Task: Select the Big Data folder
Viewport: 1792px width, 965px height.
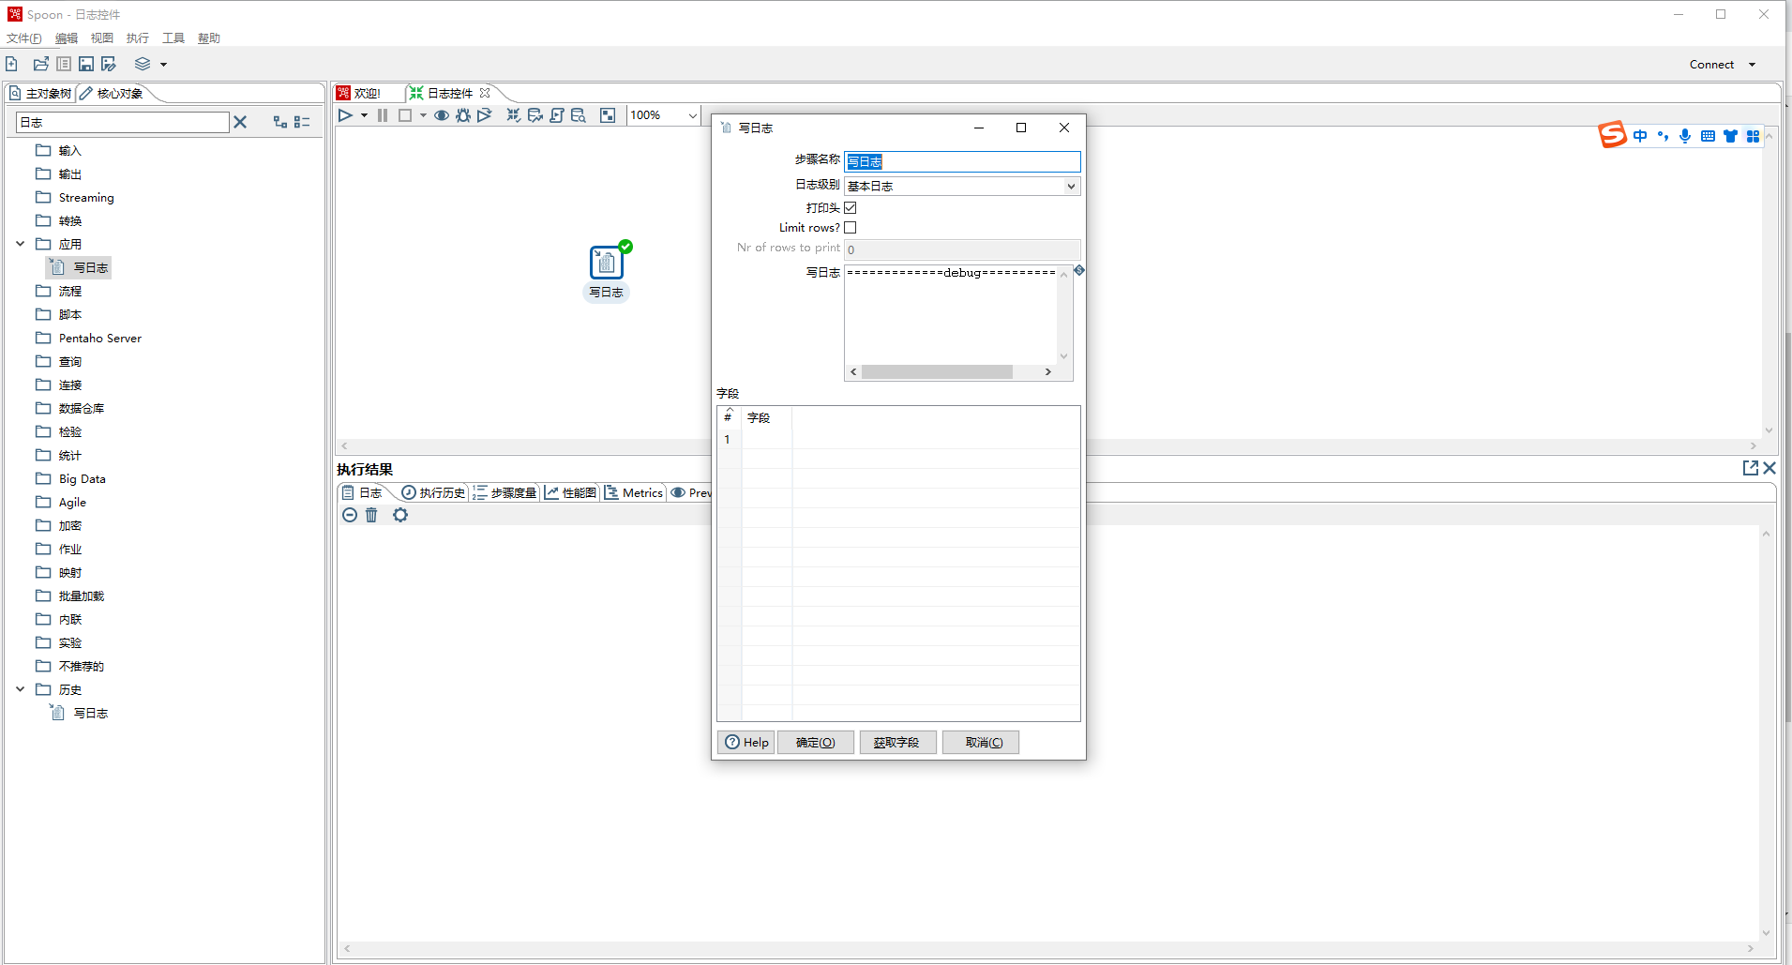Action: (82, 478)
